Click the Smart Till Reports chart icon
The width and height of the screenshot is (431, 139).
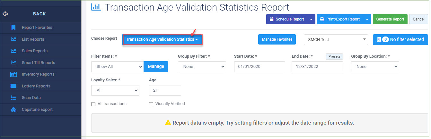coord(13,62)
